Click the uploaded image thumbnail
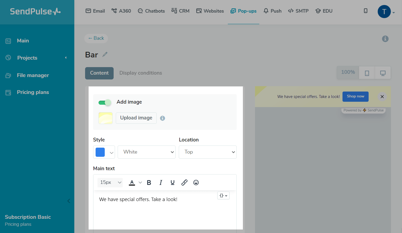This screenshot has height=233, width=402. point(106,118)
